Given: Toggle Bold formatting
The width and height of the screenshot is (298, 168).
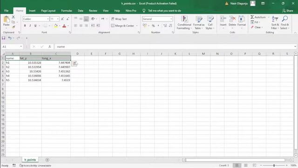Looking at the screenshot, I should (x=25, y=26).
